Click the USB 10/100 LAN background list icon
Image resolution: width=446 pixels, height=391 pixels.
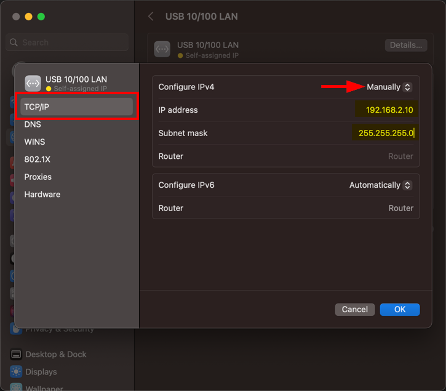[162, 49]
